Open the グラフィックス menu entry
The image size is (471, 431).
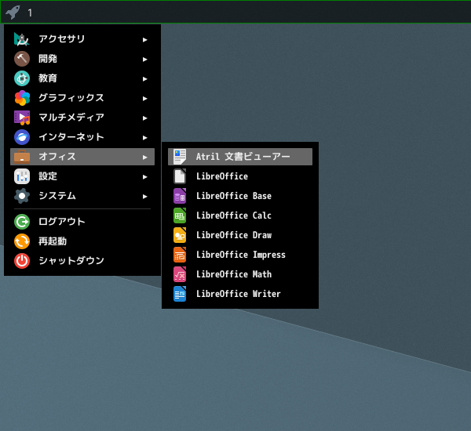pos(82,98)
